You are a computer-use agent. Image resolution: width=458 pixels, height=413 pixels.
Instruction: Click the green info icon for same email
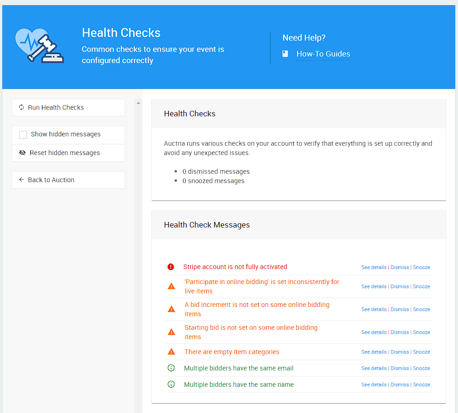171,368
